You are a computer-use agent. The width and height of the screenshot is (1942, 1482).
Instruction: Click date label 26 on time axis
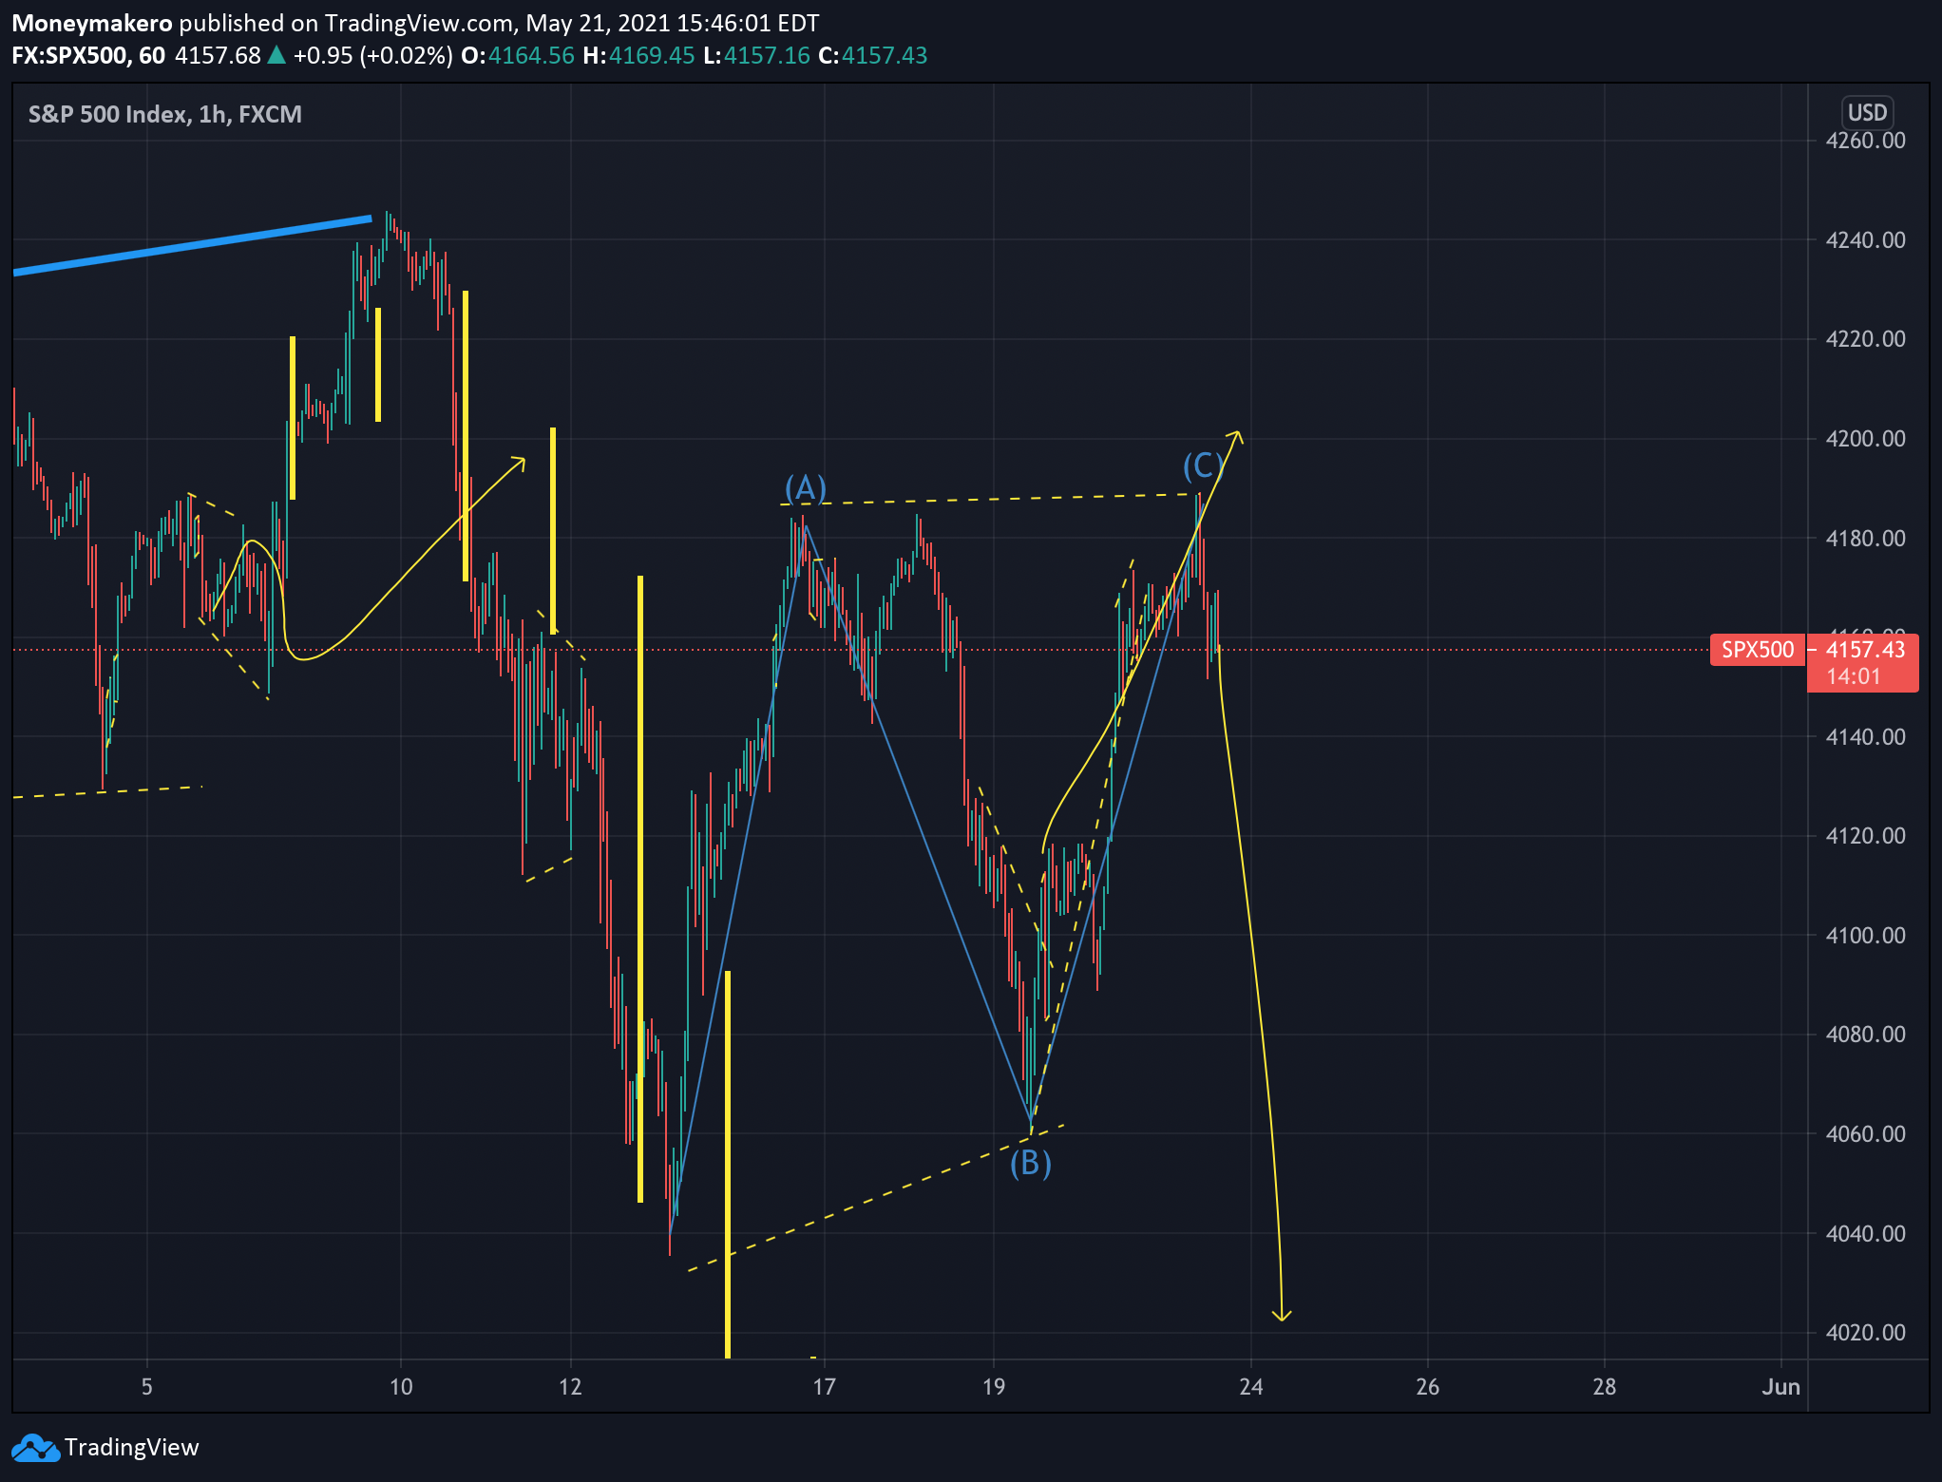(x=1427, y=1386)
